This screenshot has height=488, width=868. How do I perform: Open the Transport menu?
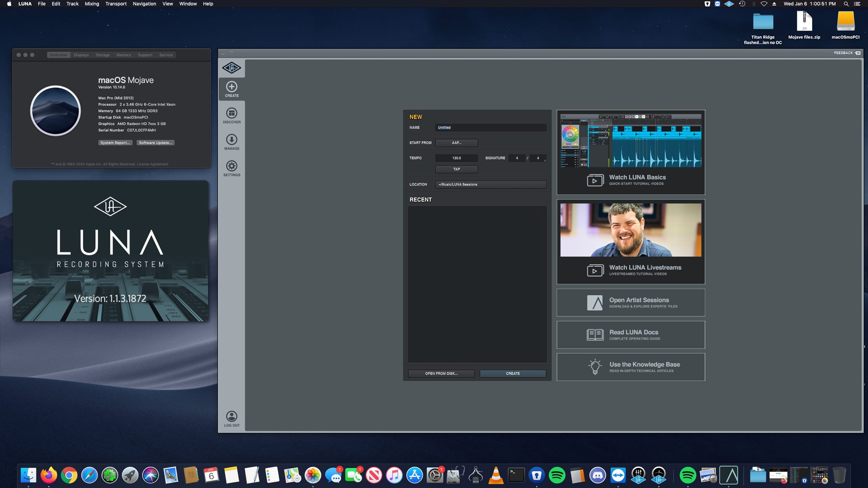(116, 4)
